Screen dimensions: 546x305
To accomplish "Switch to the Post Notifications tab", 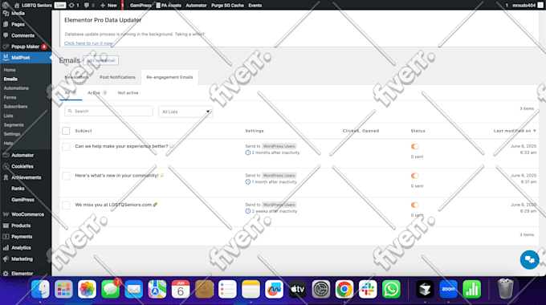I will point(117,77).
